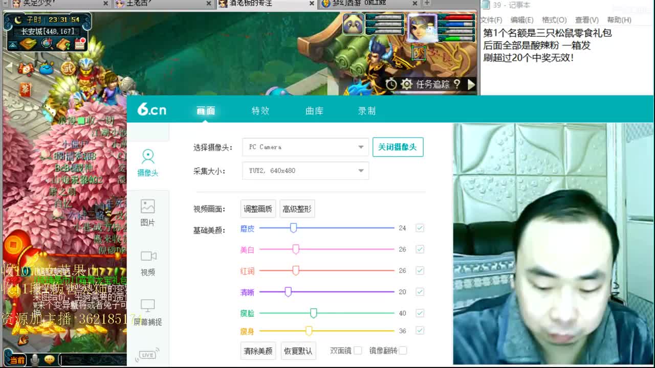Open the Notepad 文件(F) menu
655x368 pixels.
pos(491,20)
